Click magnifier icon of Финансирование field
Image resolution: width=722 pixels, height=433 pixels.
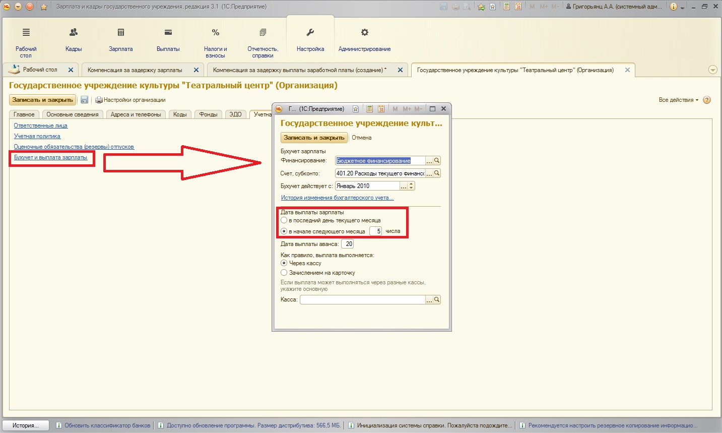[x=437, y=160]
